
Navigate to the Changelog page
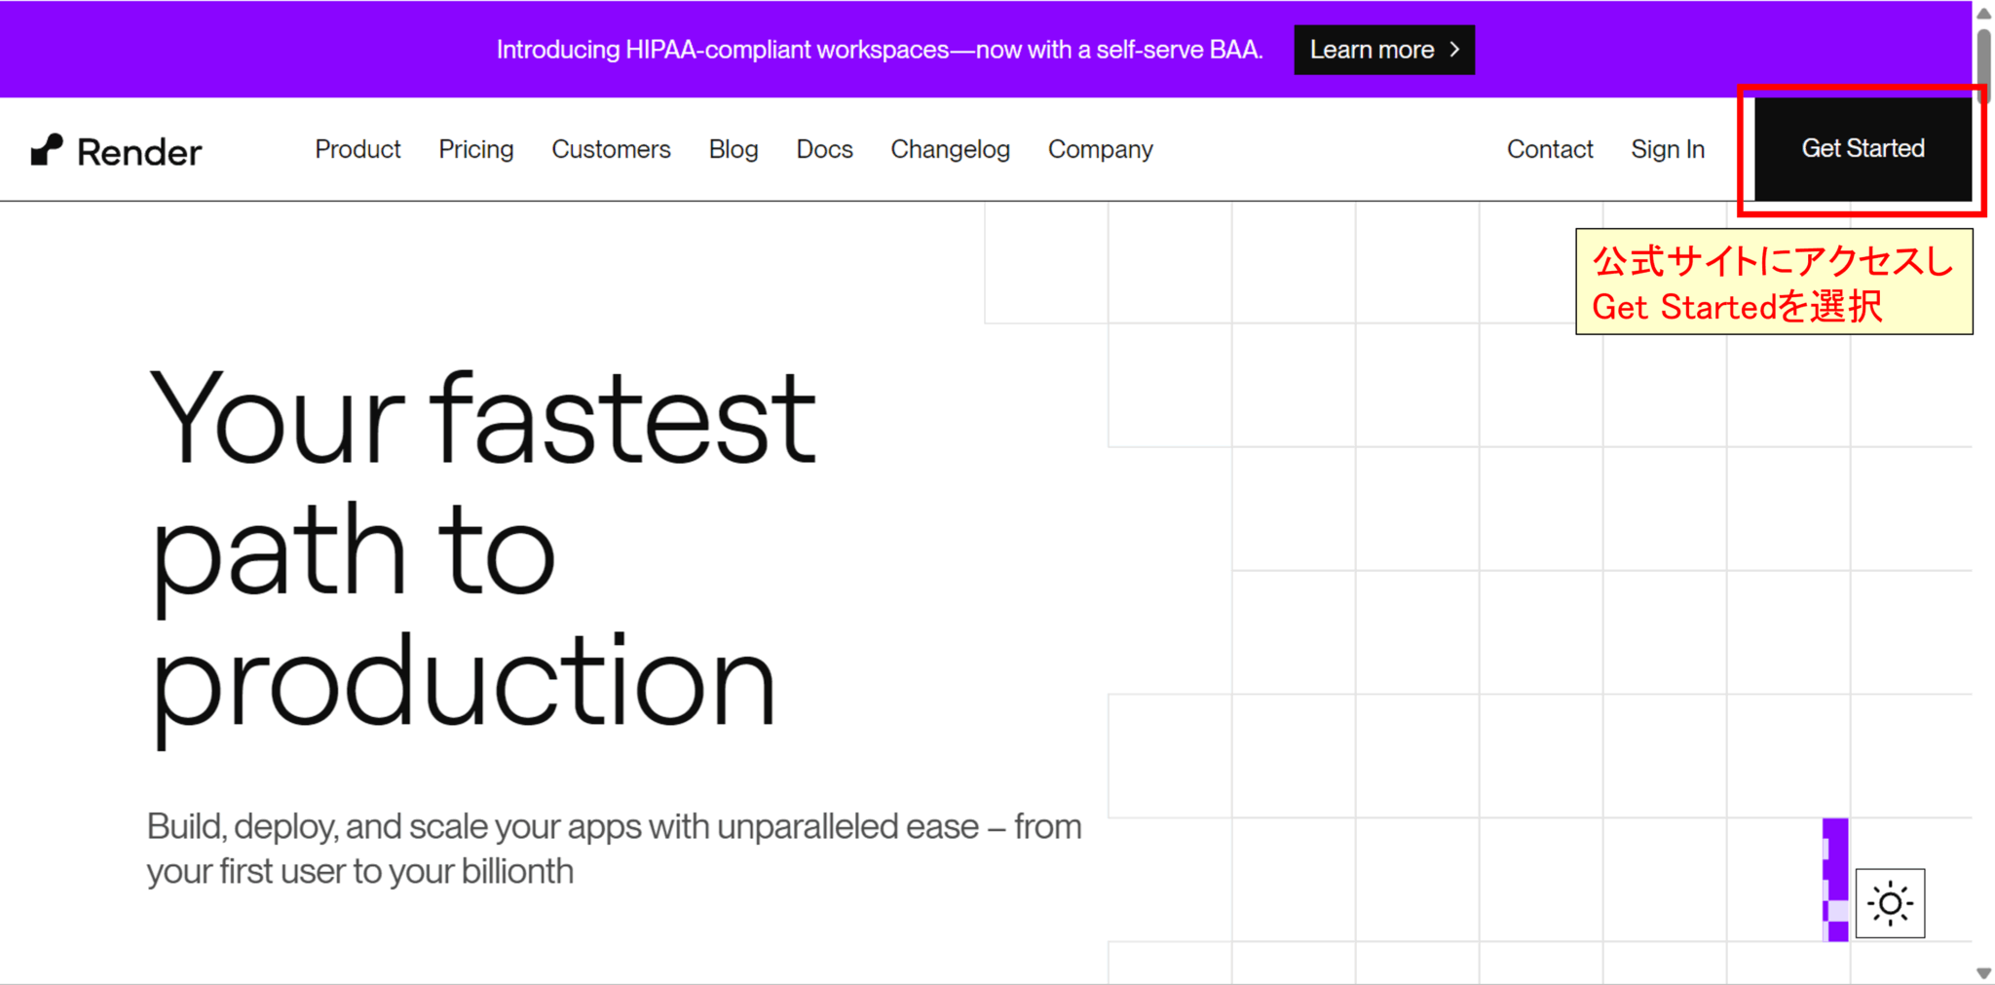[x=950, y=149]
